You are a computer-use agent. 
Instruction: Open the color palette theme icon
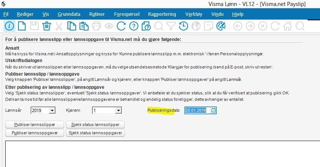click(221, 26)
